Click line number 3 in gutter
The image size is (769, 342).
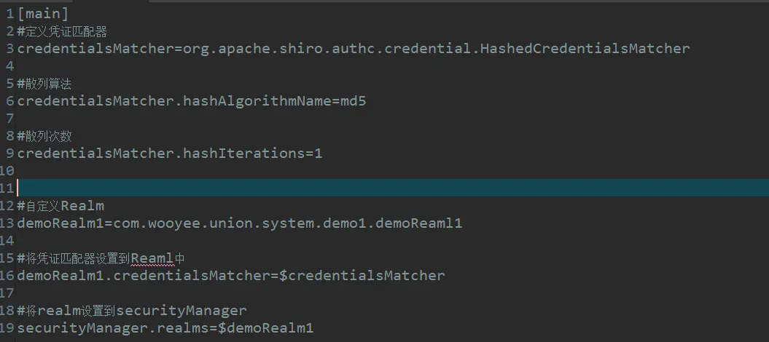10,49
